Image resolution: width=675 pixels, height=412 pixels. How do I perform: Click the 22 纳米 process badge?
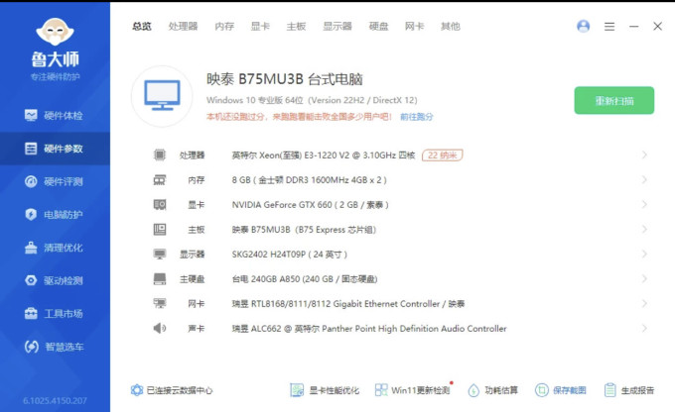click(x=442, y=155)
